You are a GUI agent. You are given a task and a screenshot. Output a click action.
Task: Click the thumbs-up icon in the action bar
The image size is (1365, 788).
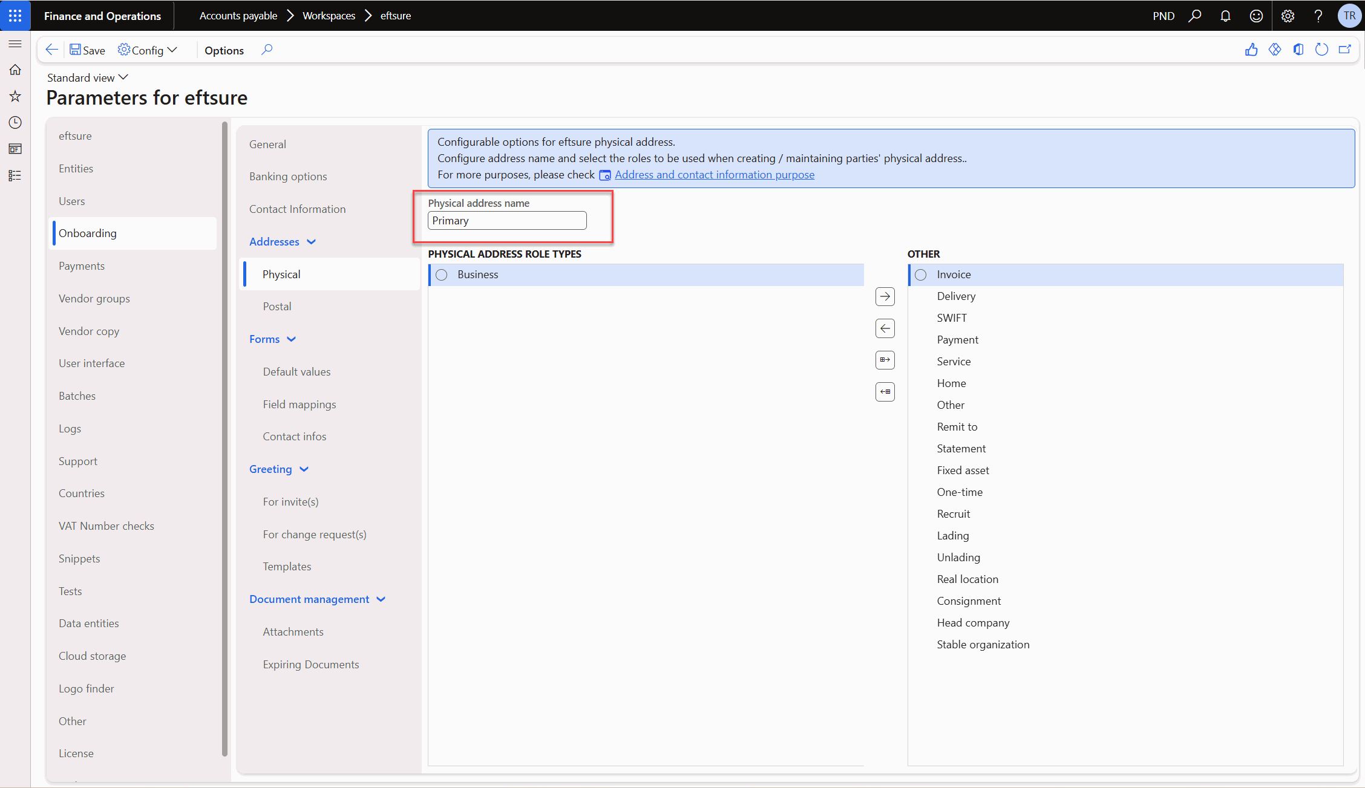coord(1251,50)
